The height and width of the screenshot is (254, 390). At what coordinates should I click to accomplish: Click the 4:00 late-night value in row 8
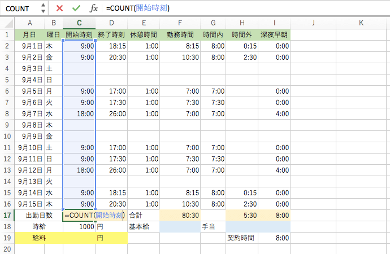(274, 113)
